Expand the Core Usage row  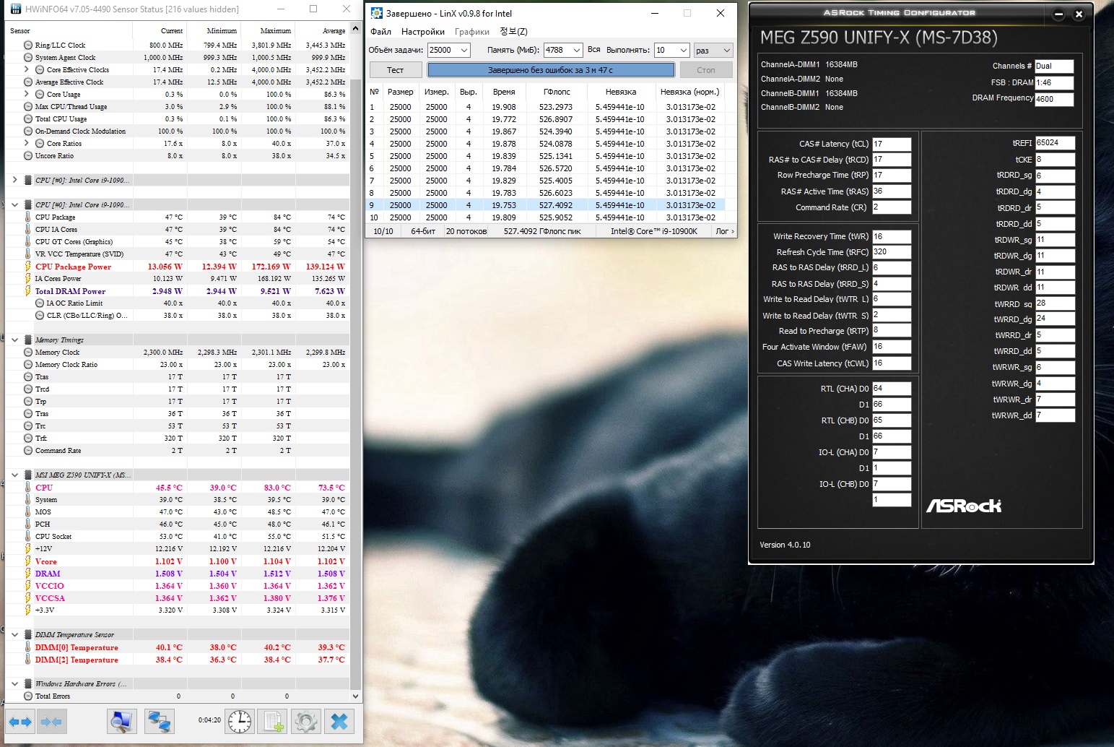point(27,94)
